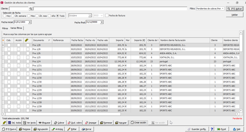The height and width of the screenshot is (132, 246).
Task: Check Cob. box for Fra. 1//4 row
Action: (9, 62)
